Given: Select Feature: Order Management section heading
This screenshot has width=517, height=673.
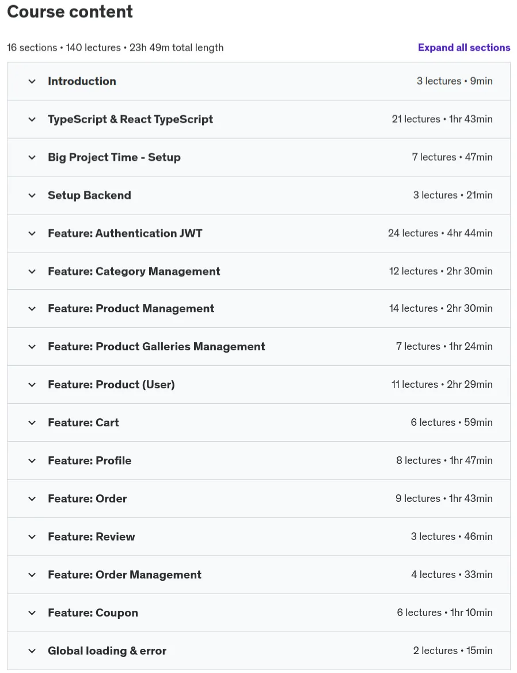Looking at the screenshot, I should [x=125, y=574].
